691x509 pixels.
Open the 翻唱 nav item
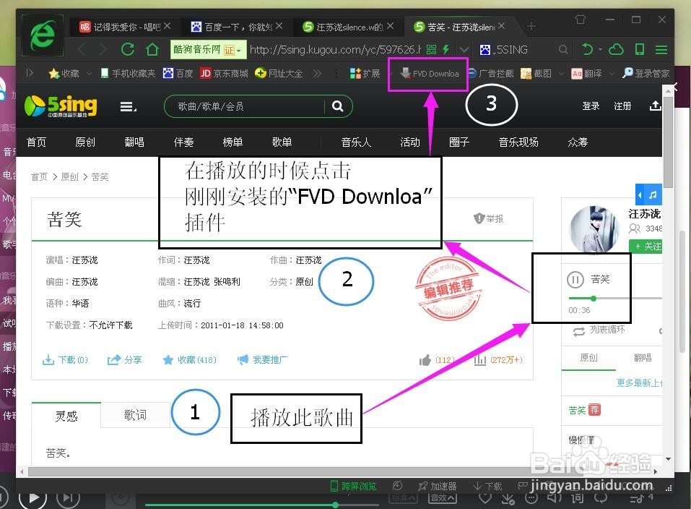[x=134, y=142]
